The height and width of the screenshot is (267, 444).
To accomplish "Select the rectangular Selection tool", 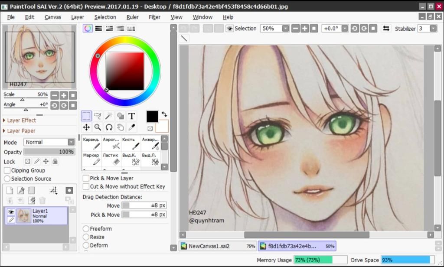I will tap(86, 116).
